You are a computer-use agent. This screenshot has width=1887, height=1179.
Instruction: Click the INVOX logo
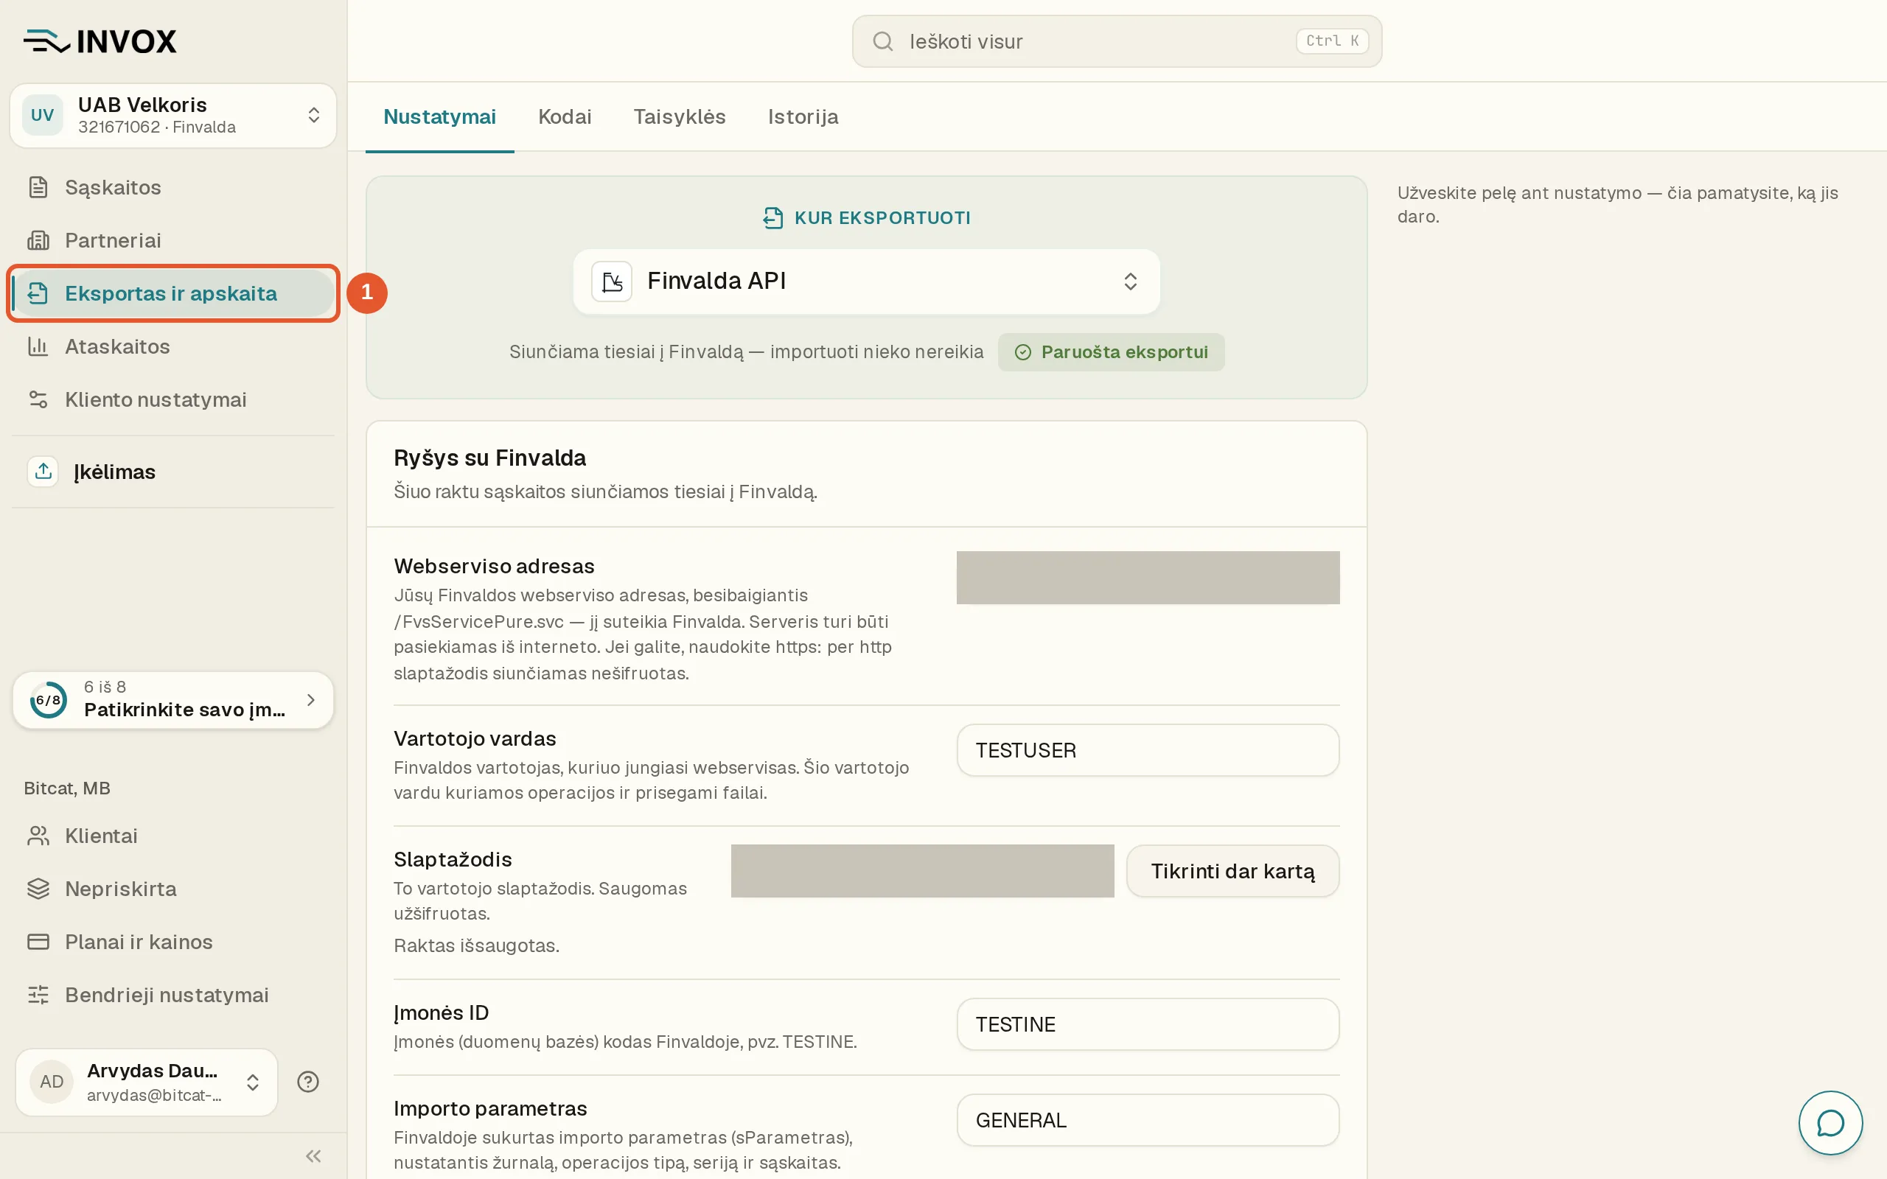(x=100, y=41)
